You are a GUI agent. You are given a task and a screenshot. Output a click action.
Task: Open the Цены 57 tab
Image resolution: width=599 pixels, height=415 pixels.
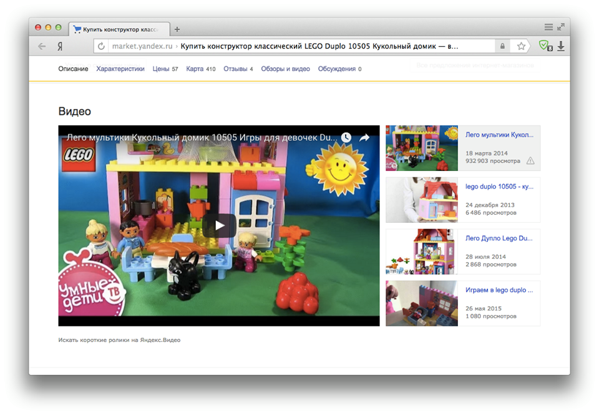[165, 69]
